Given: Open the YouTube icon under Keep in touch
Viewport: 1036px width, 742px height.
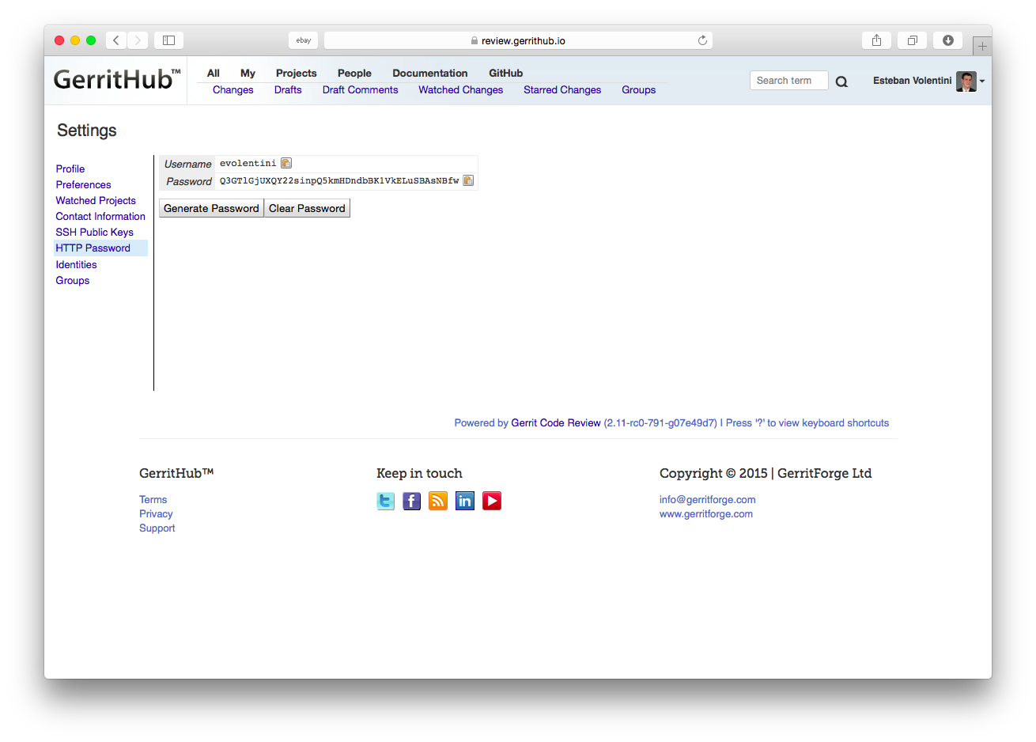Looking at the screenshot, I should click(x=492, y=501).
